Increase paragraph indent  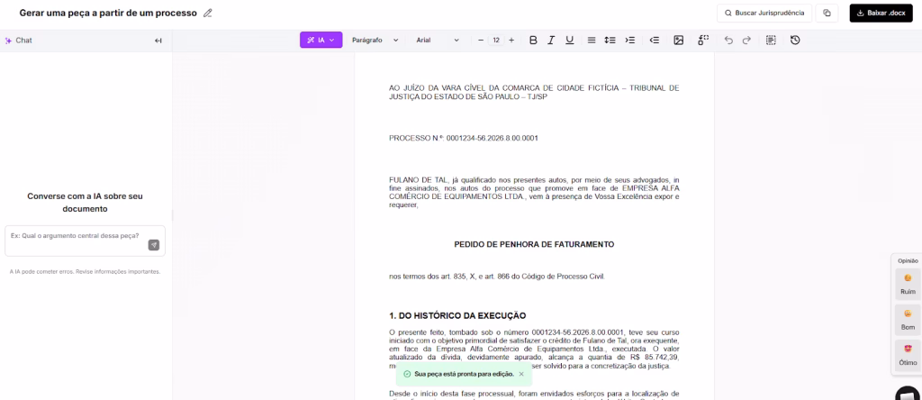click(x=629, y=40)
